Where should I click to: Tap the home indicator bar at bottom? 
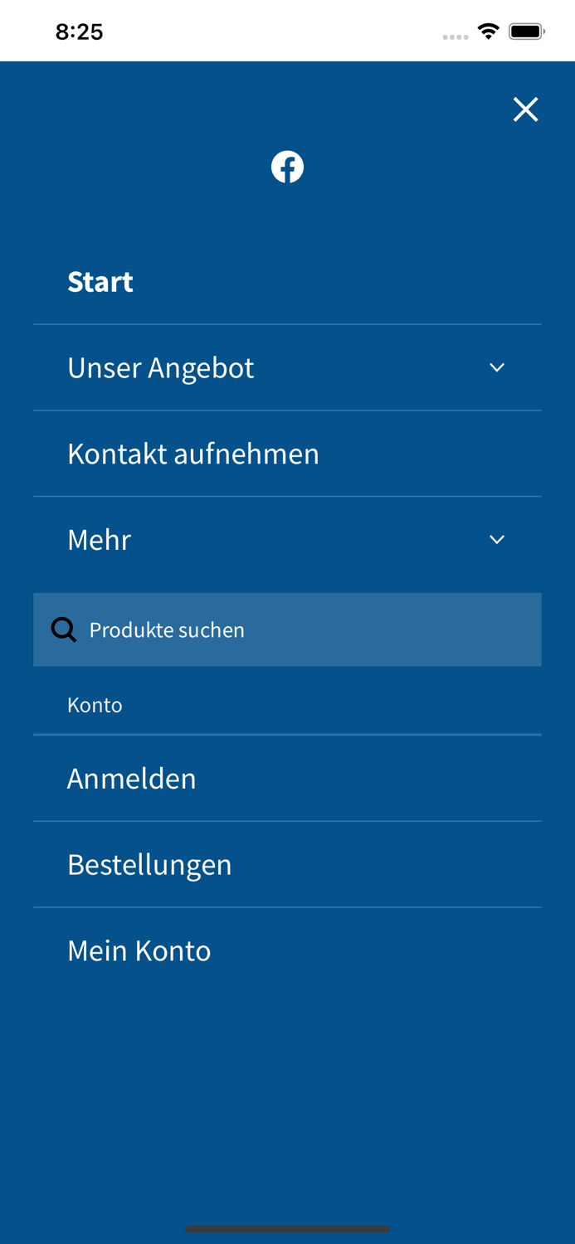[x=287, y=1228]
